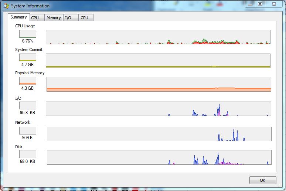
Task: Click the Network mini gauge box
Action: coord(28,131)
